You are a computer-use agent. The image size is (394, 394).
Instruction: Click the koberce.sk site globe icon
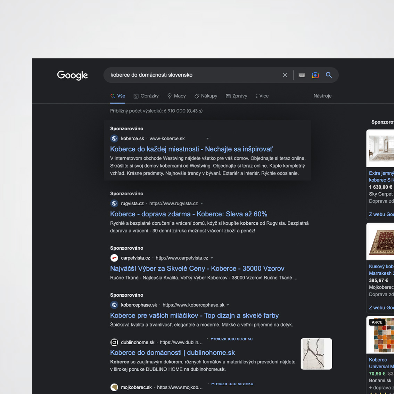point(114,138)
